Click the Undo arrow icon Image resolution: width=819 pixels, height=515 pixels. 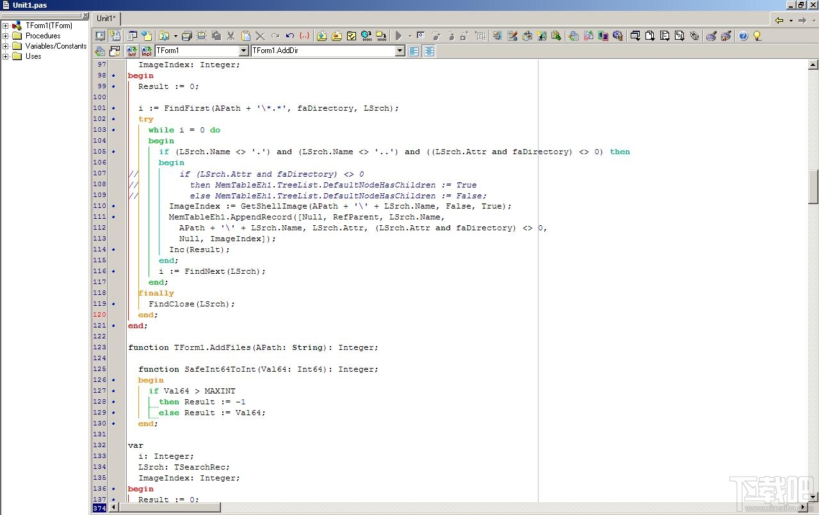pyautogui.click(x=289, y=36)
